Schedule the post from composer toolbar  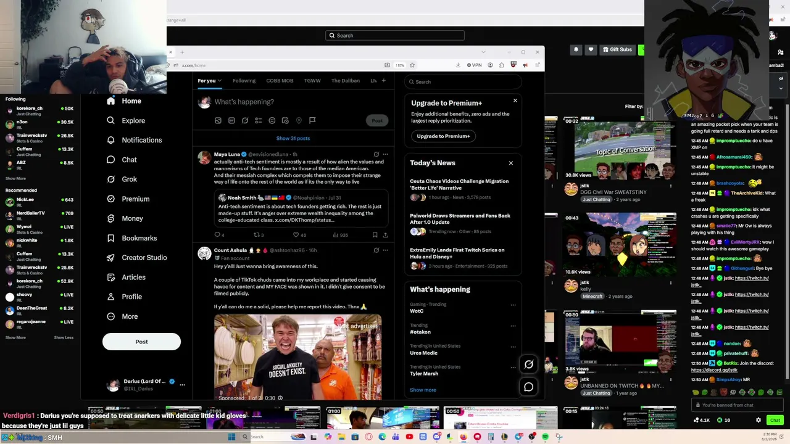[285, 120]
